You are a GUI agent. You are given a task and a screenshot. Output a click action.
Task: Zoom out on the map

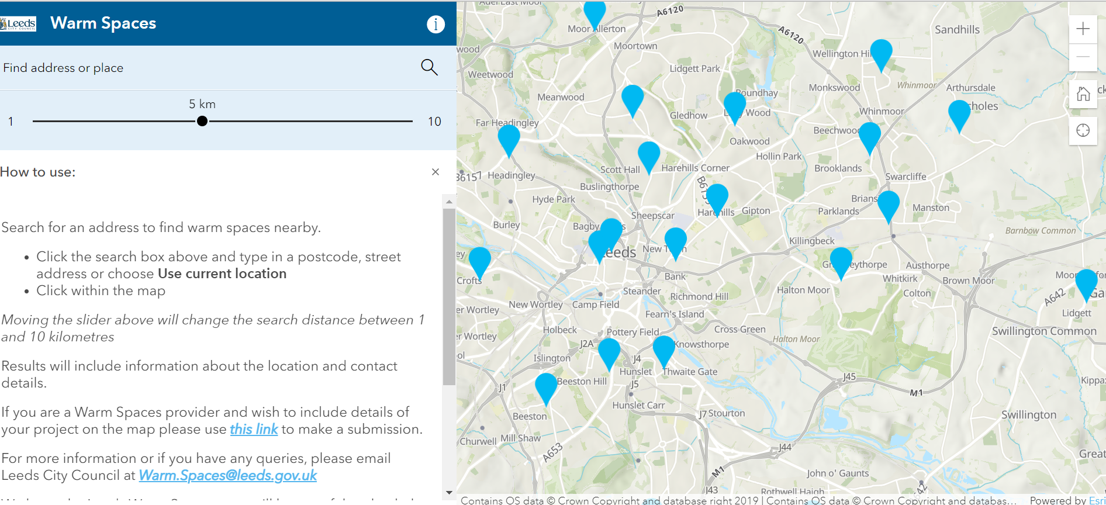click(x=1083, y=57)
